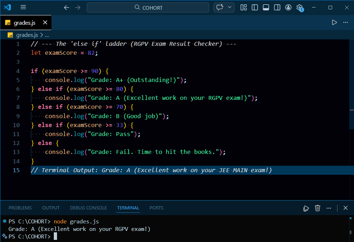Go forward with the right arrow
Viewport: 354px width, 242px height.
(78, 8)
